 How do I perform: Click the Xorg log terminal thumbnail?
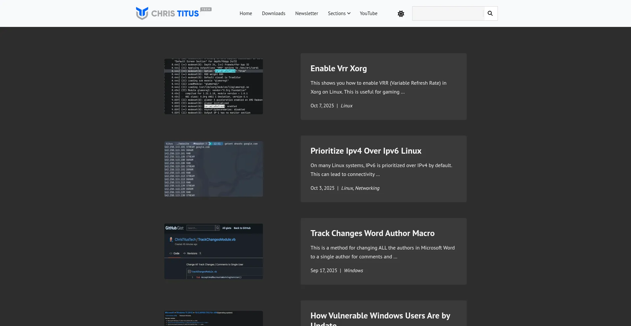pos(214,87)
